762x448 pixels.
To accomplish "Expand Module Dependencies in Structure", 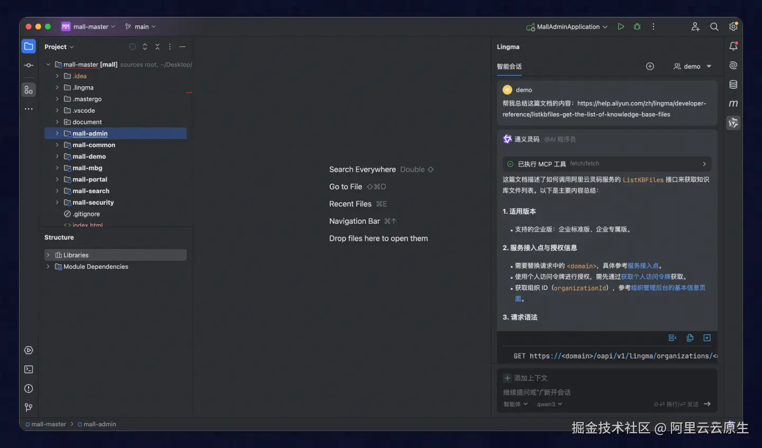I will coord(48,267).
